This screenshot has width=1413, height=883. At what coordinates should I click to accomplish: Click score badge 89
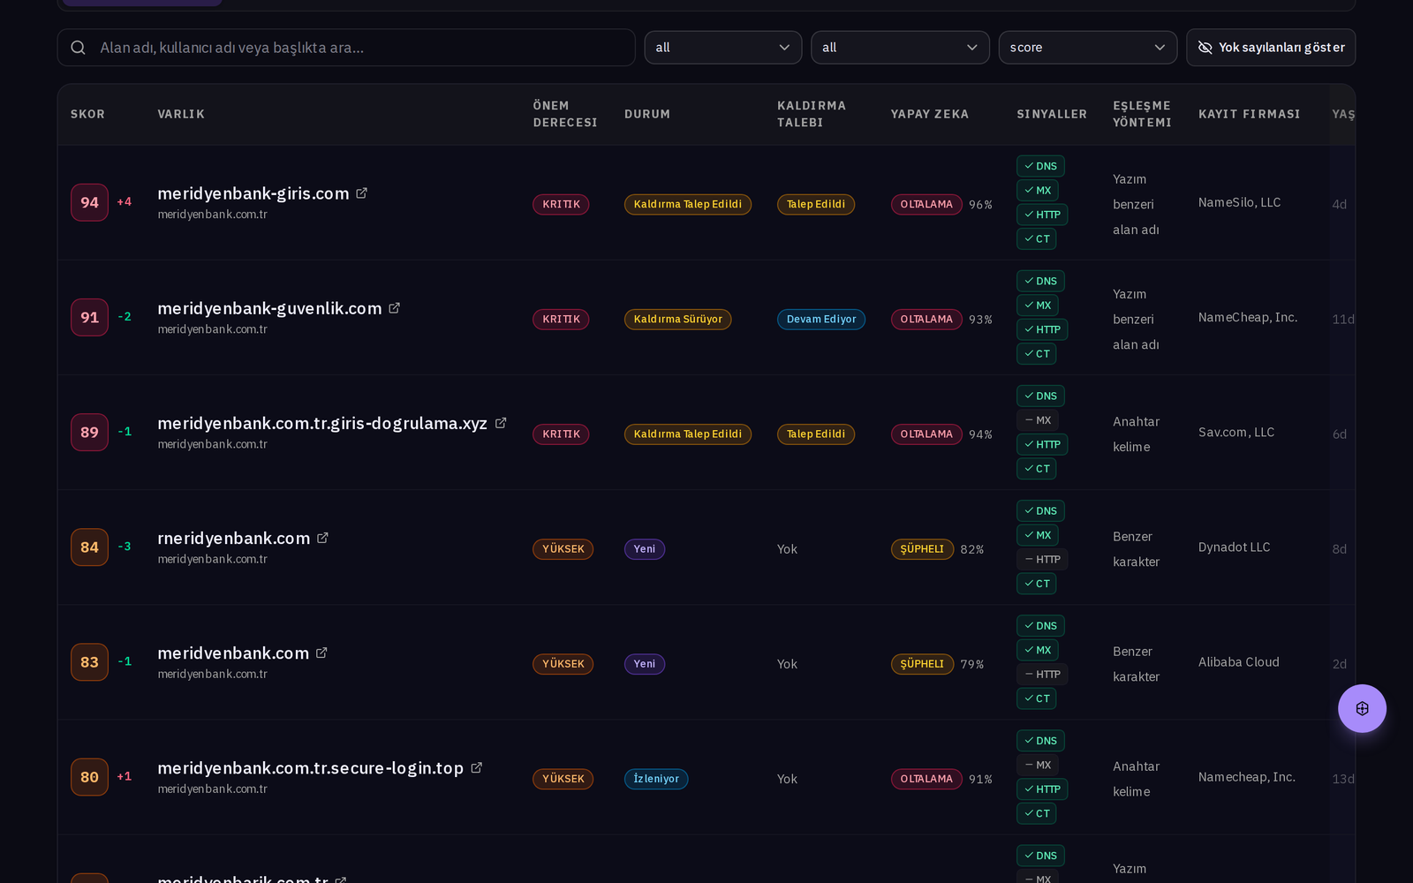[89, 432]
